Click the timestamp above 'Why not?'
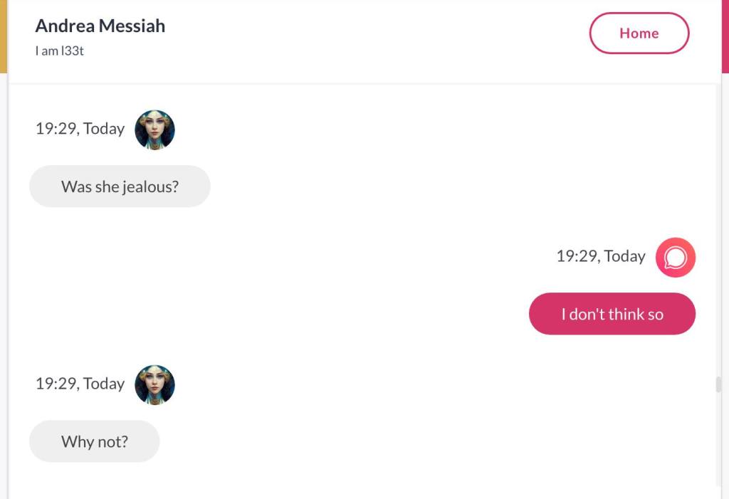 [80, 384]
